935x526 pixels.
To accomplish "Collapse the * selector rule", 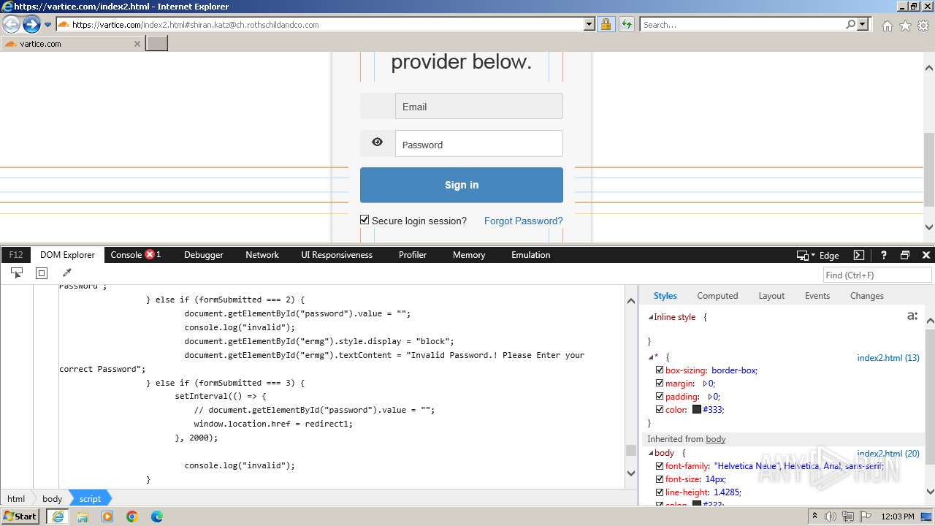I will tap(651, 357).
